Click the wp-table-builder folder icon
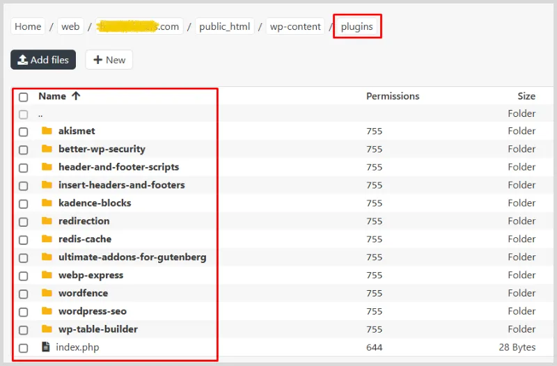557x366 pixels. [47, 329]
